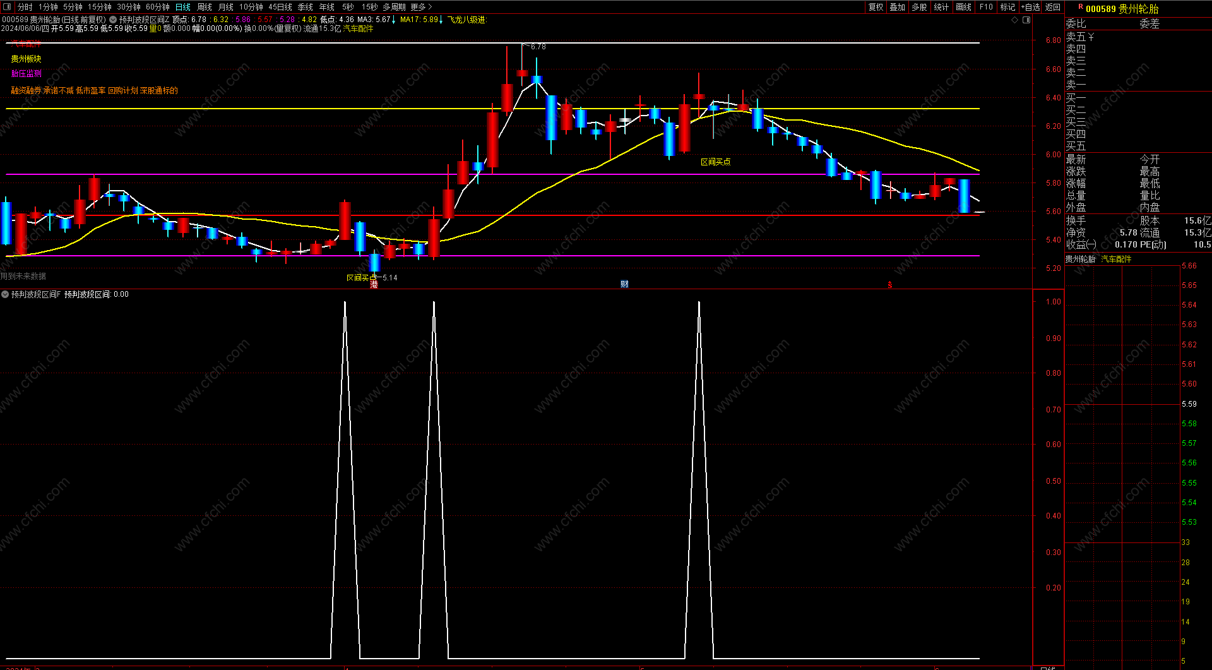
Task: Click the R margin-trading badge by stock code
Action: pos(1080,7)
